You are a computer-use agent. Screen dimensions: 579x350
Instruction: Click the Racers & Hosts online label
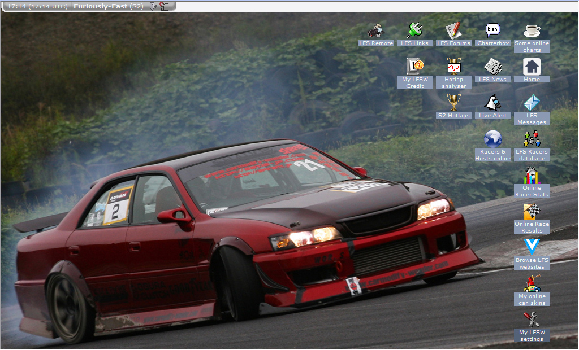click(493, 155)
